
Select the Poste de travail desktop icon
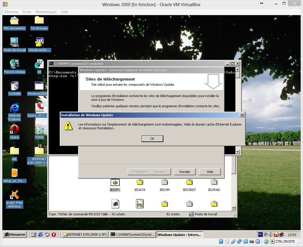(x=15, y=45)
